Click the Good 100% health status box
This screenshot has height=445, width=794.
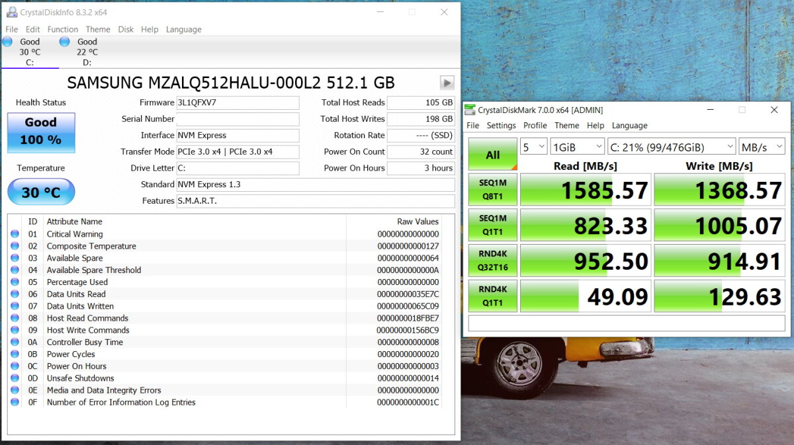tap(41, 132)
